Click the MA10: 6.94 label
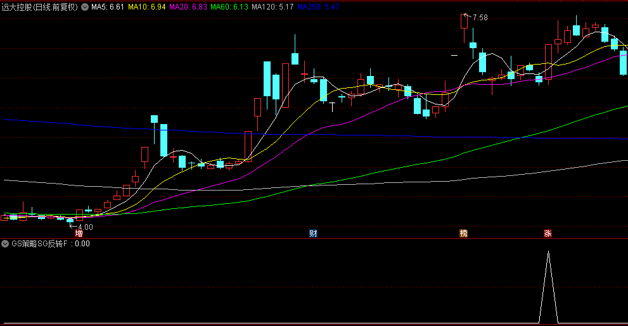The width and height of the screenshot is (628, 326). (146, 7)
